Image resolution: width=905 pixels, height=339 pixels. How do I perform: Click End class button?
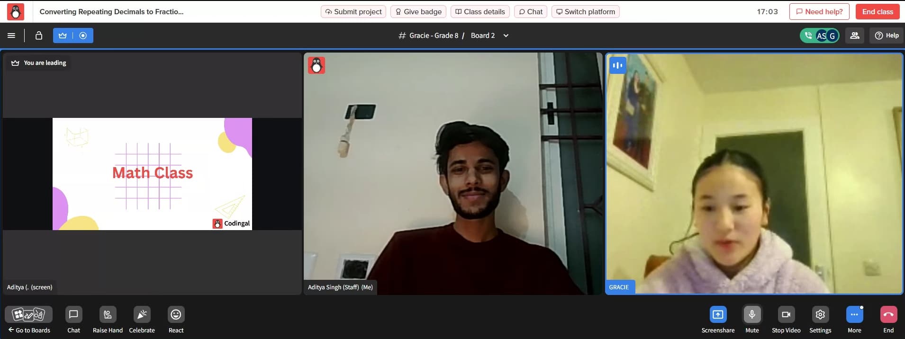[878, 12]
